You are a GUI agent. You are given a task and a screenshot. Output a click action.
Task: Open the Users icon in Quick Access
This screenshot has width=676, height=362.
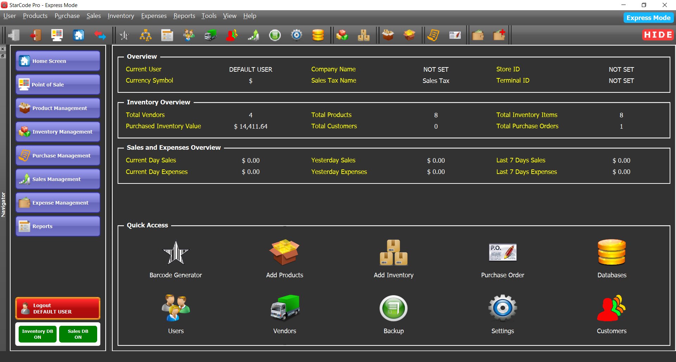(176, 308)
